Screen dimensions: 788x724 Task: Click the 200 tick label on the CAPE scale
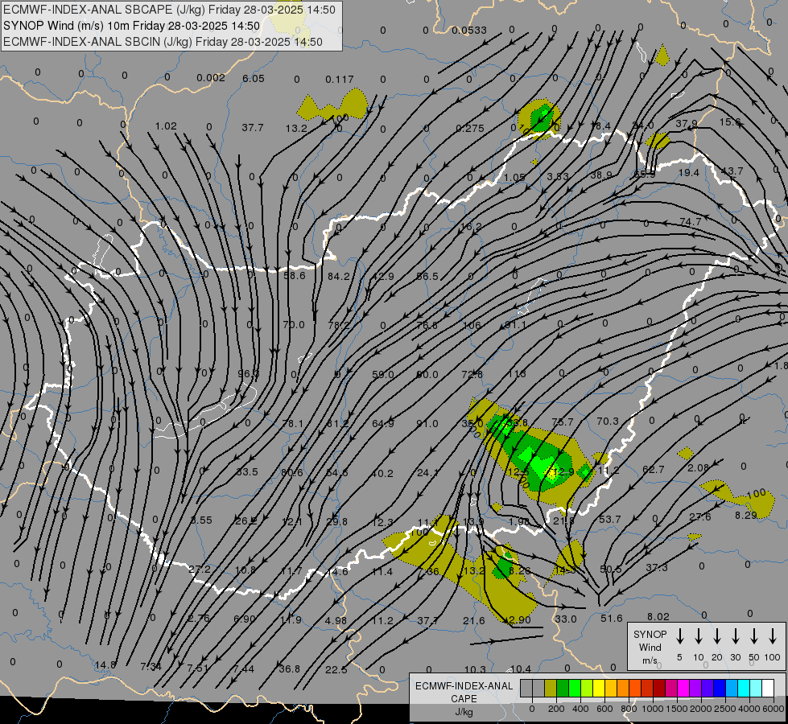(556, 709)
